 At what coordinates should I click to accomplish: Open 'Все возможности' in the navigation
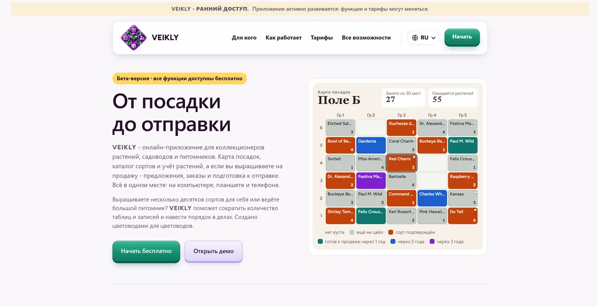(x=366, y=37)
